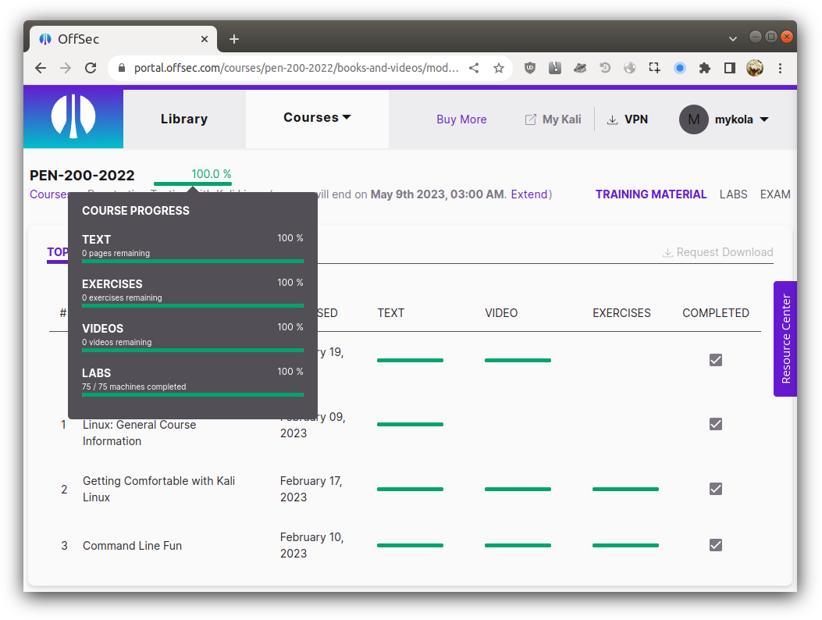Sort by the EXERCISES column header
822x620 pixels.
621,313
